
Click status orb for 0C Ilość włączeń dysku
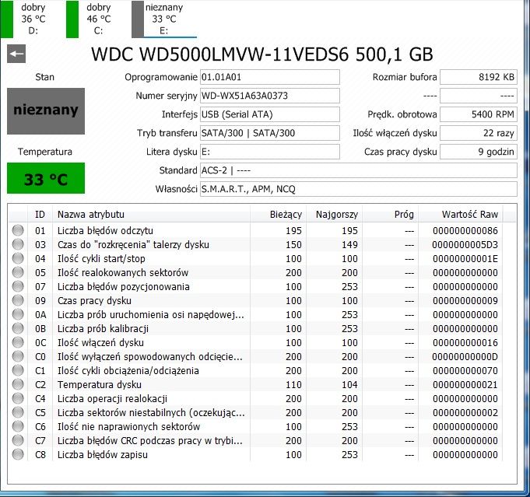click(18, 342)
